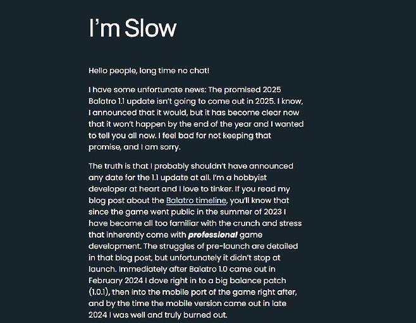The width and height of the screenshot is (416, 323).
Task: Click the "Hello people, long time no chat!" line
Action: pyautogui.click(x=149, y=71)
